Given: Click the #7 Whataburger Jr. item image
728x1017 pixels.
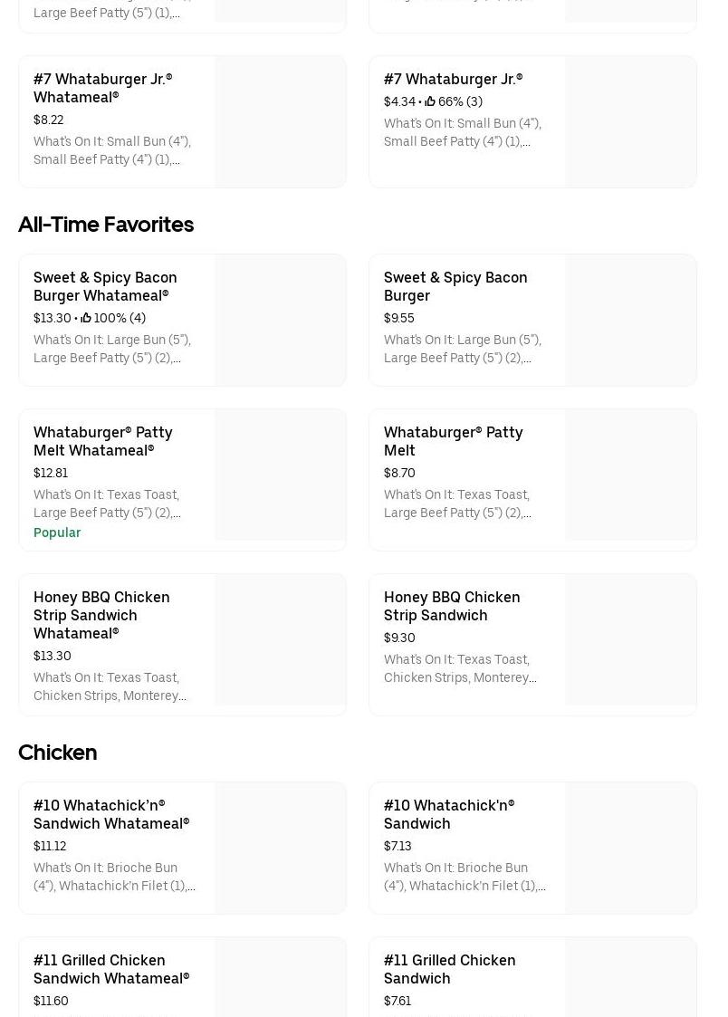Looking at the screenshot, I should coord(630,122).
